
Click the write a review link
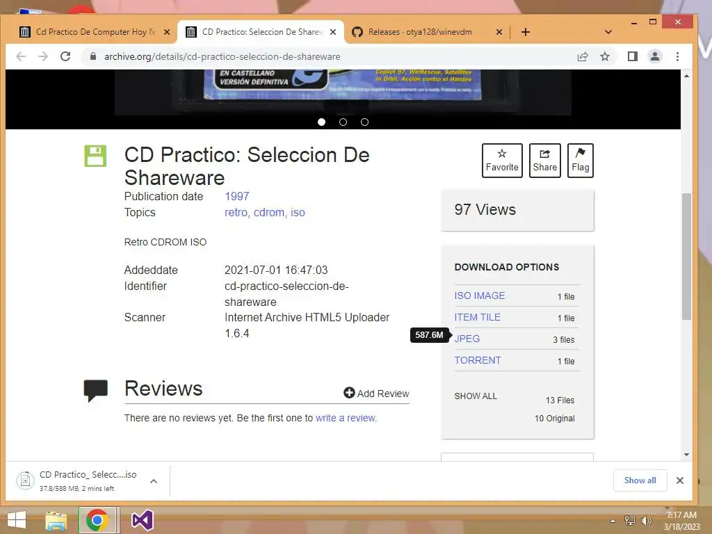(346, 418)
